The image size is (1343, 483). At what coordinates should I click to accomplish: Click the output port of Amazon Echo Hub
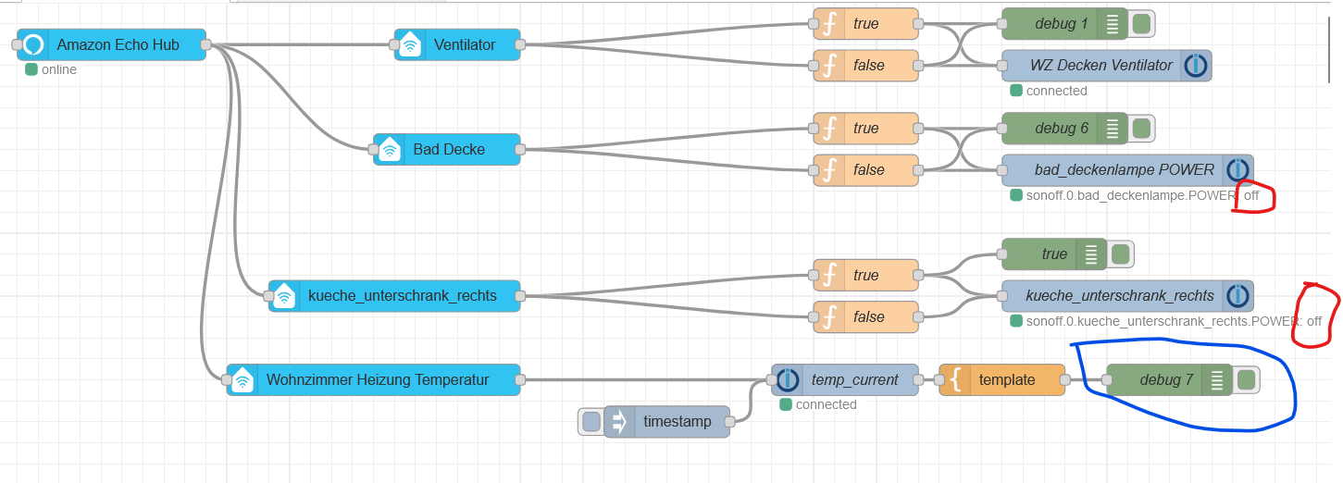pos(205,44)
